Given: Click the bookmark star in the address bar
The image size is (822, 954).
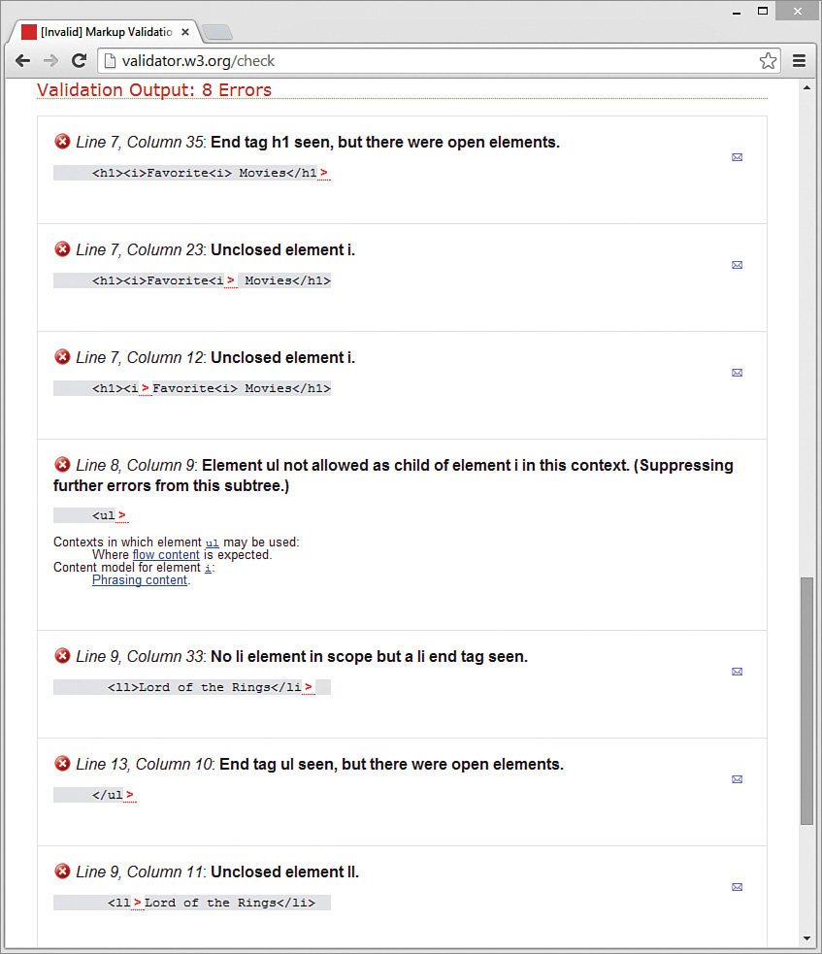Looking at the screenshot, I should [768, 60].
